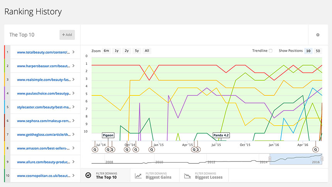Set zoom to 2y
The width and height of the screenshot is (332, 187).
127,51
